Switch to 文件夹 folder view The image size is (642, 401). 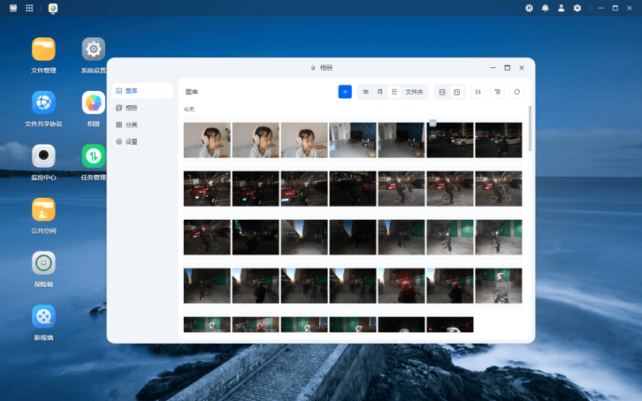tap(414, 92)
